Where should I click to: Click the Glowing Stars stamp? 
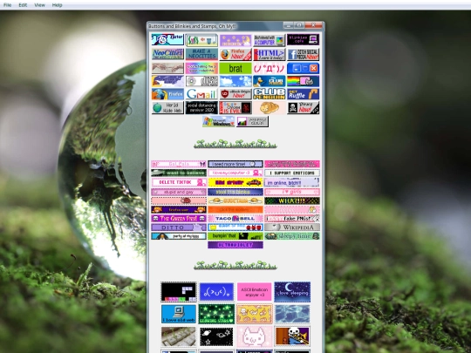(x=216, y=314)
